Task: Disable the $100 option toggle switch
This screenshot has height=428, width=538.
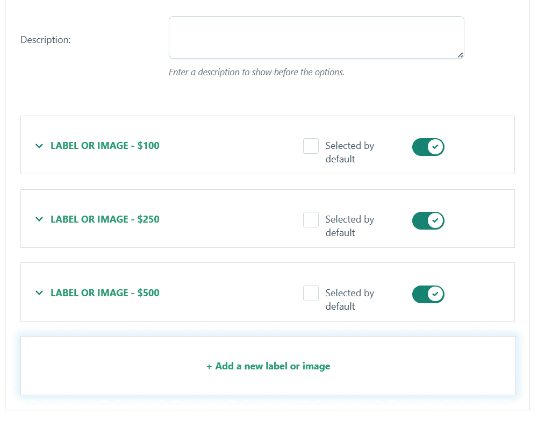Action: click(428, 147)
